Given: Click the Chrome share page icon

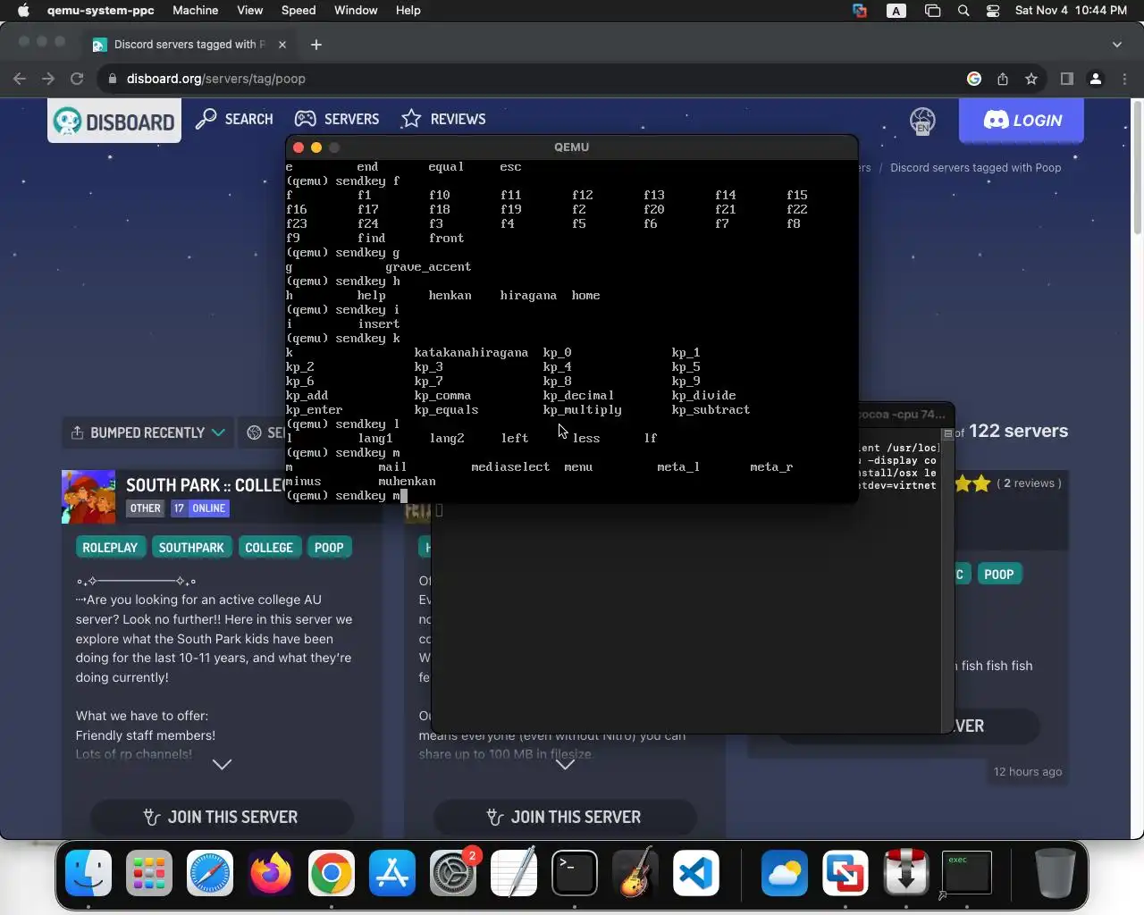Looking at the screenshot, I should click(1003, 79).
